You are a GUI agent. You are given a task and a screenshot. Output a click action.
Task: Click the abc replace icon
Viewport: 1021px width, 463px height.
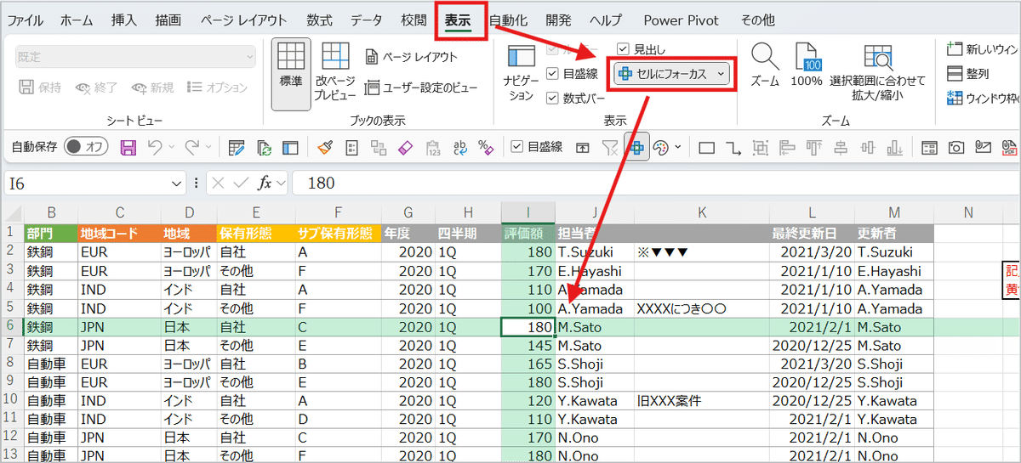(x=459, y=147)
